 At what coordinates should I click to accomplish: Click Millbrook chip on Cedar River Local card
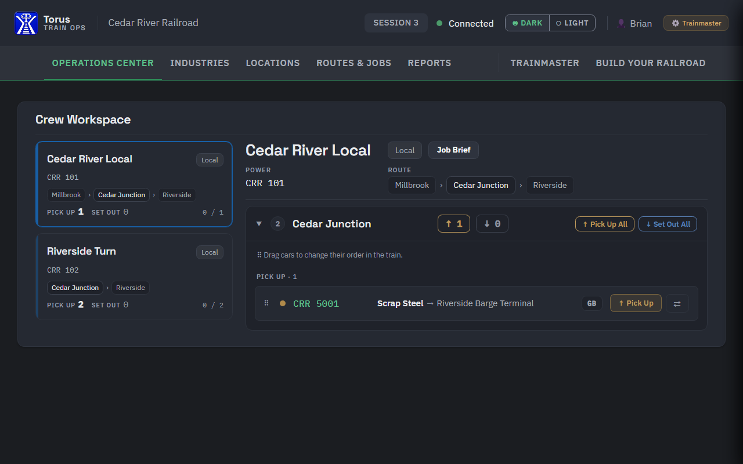(66, 195)
